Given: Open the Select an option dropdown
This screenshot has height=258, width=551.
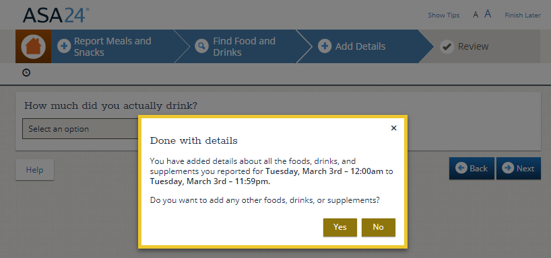Looking at the screenshot, I should click(x=80, y=128).
